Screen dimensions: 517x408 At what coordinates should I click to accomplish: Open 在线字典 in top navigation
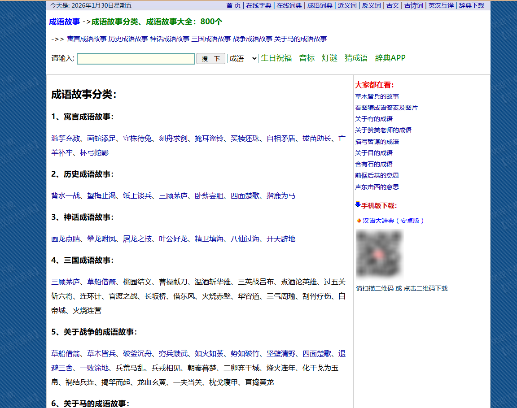coord(258,5)
